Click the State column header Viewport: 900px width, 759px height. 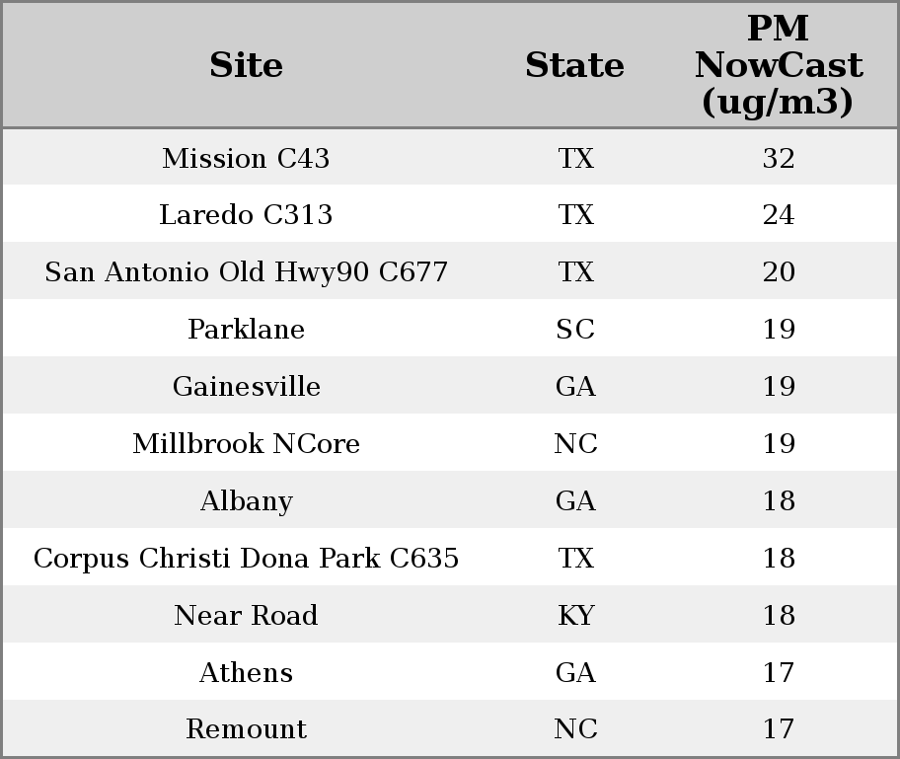tap(575, 65)
